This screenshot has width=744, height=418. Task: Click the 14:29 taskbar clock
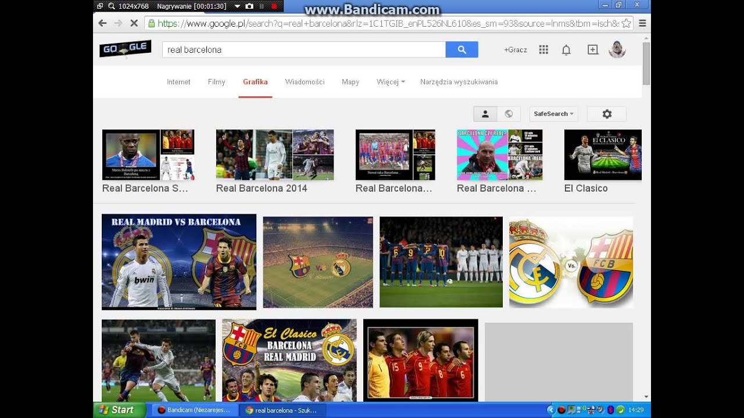coord(636,410)
